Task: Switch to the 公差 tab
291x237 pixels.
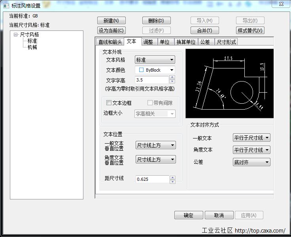Action: [205, 42]
